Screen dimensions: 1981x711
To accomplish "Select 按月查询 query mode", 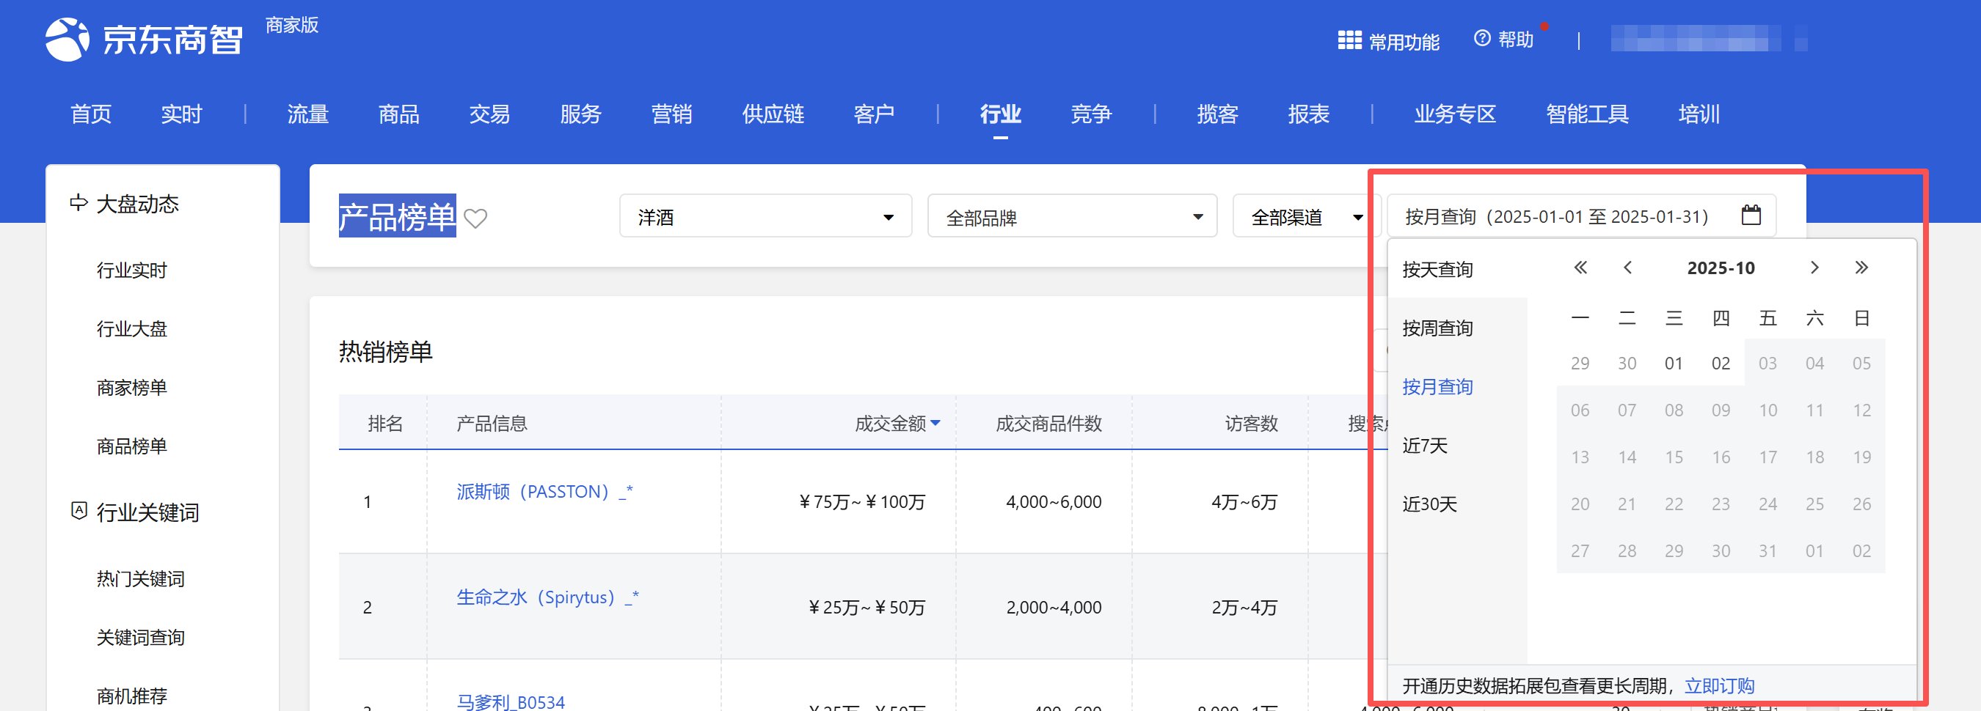I will (x=1437, y=386).
